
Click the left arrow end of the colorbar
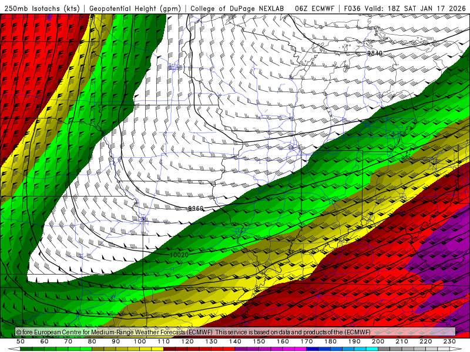click(x=14, y=349)
